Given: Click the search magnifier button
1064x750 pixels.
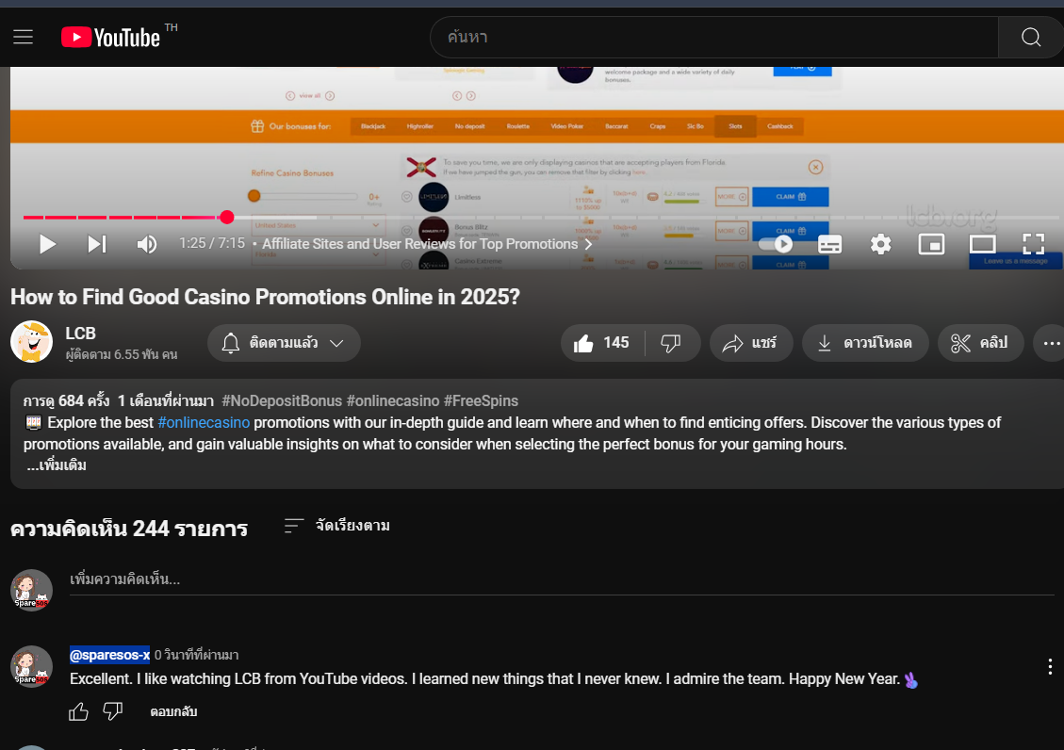Looking at the screenshot, I should pos(1031,38).
